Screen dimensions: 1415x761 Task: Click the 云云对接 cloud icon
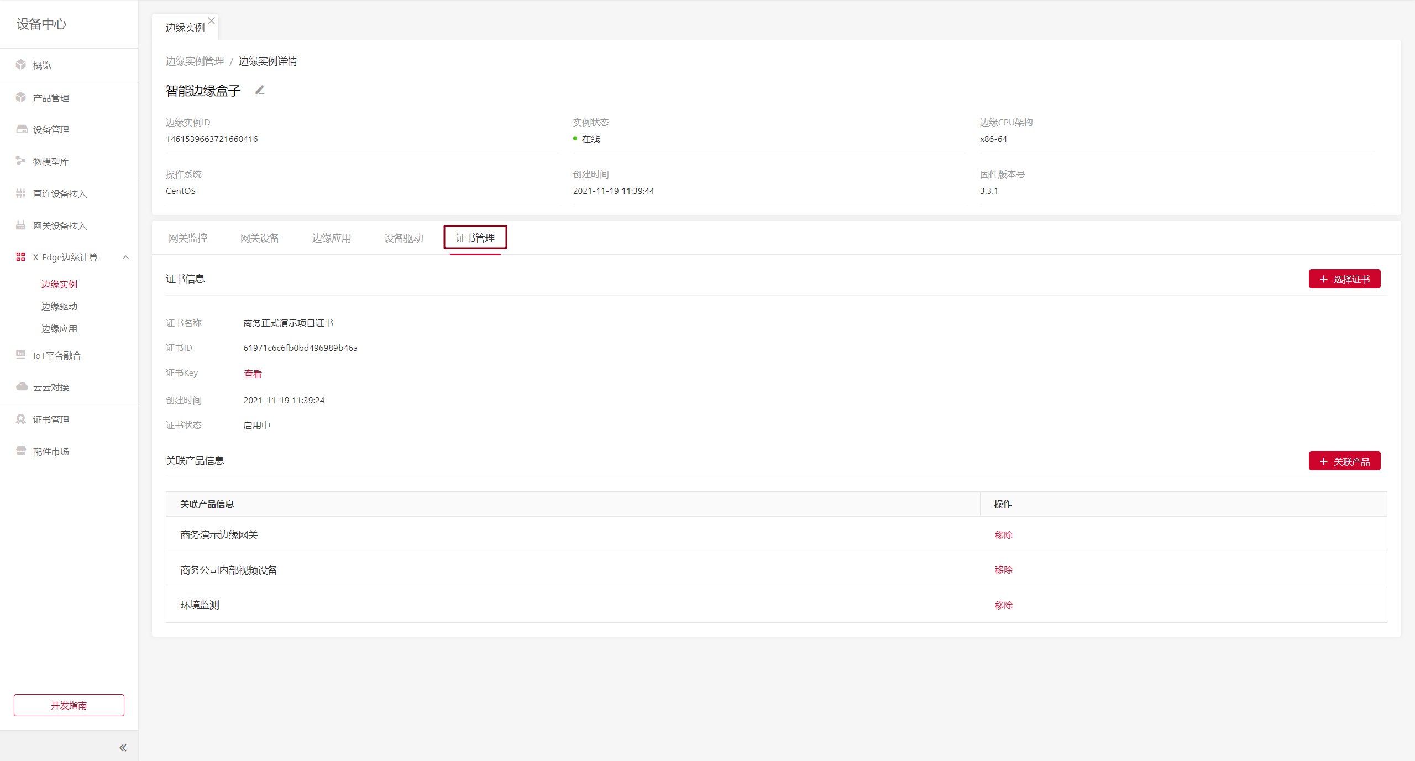(22, 386)
